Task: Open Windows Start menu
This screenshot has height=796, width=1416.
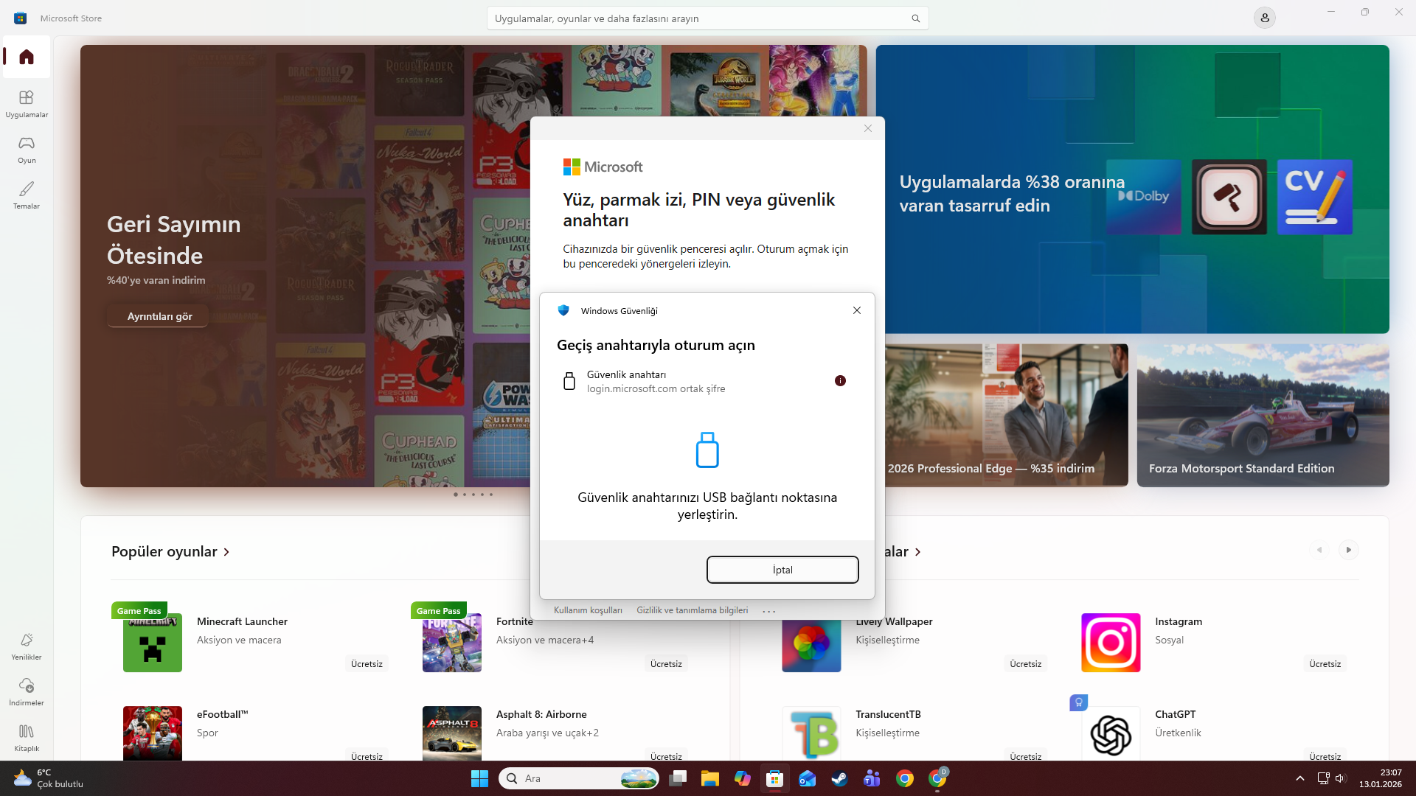Action: (479, 778)
